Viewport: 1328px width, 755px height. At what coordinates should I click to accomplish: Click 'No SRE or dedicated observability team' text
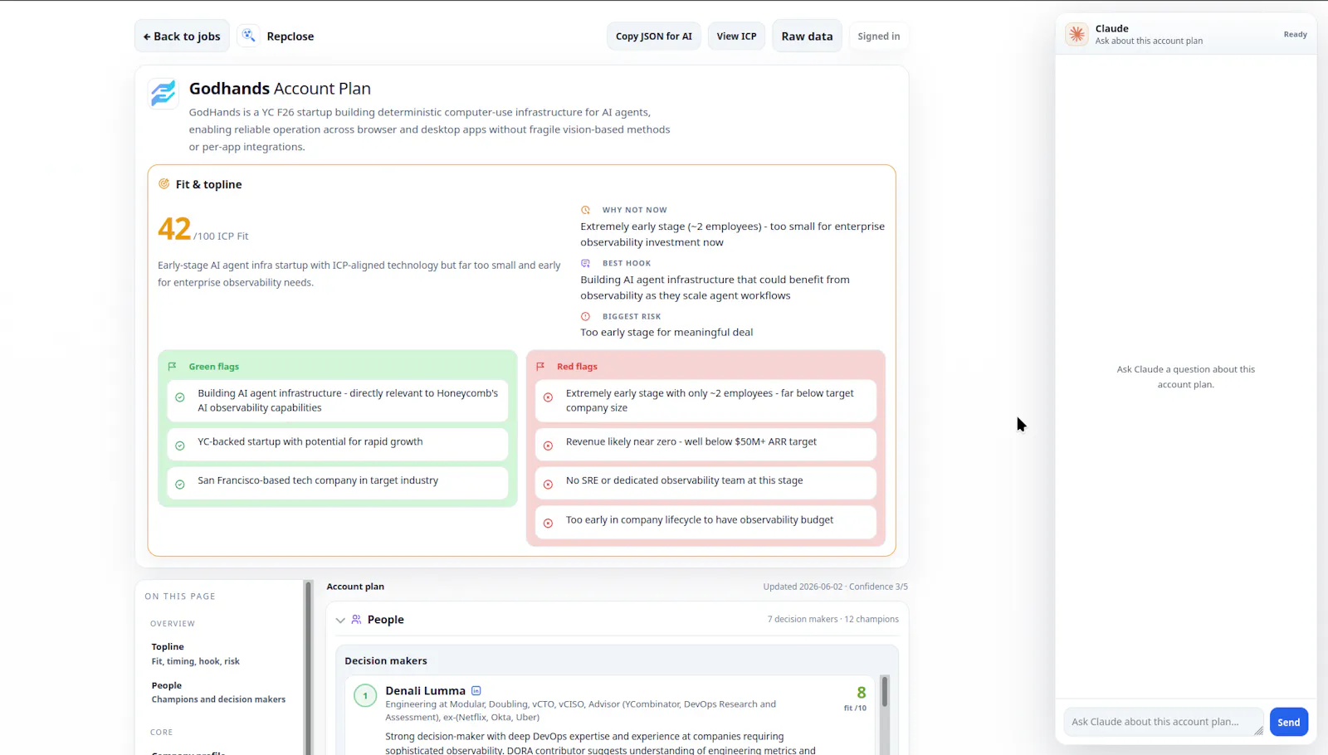tap(684, 480)
